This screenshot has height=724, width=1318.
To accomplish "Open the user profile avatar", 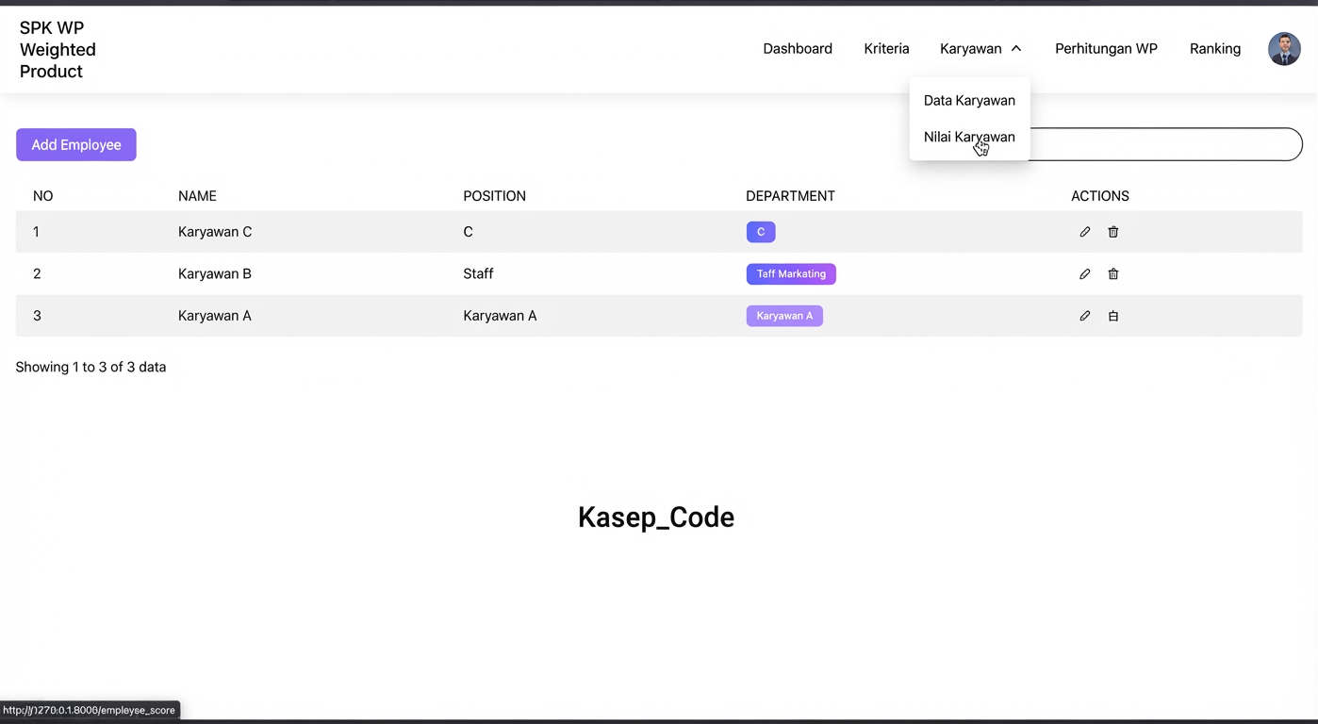I will tap(1284, 49).
